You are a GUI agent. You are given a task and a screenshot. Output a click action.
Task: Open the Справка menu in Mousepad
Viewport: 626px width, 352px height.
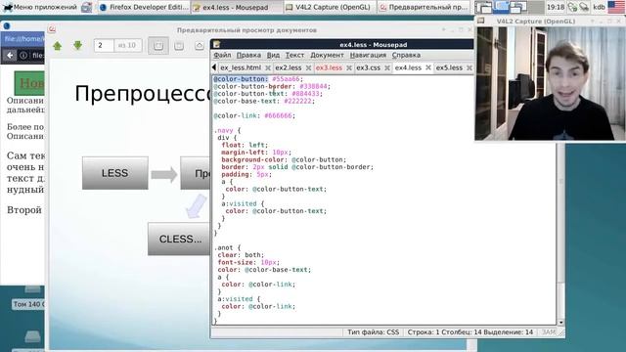(406, 55)
